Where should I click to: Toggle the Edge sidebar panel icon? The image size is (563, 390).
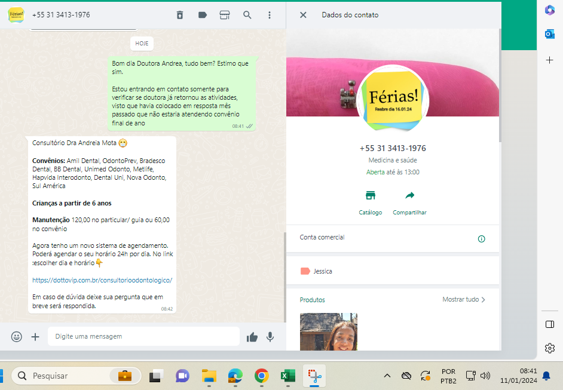click(550, 324)
